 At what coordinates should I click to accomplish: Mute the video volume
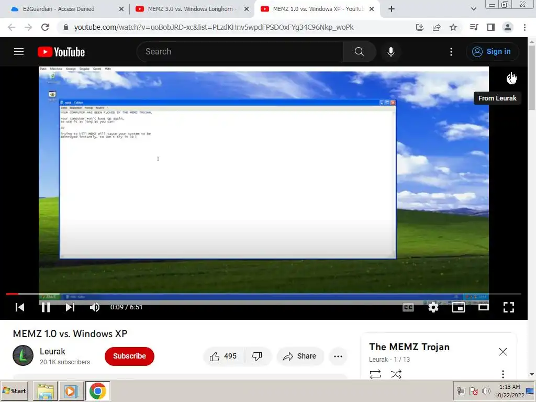coord(95,307)
